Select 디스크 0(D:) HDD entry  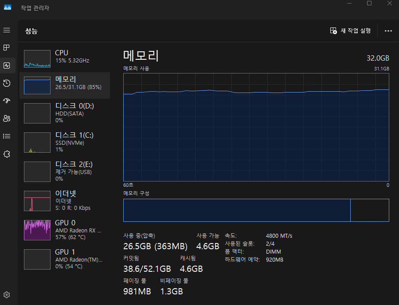coord(65,113)
